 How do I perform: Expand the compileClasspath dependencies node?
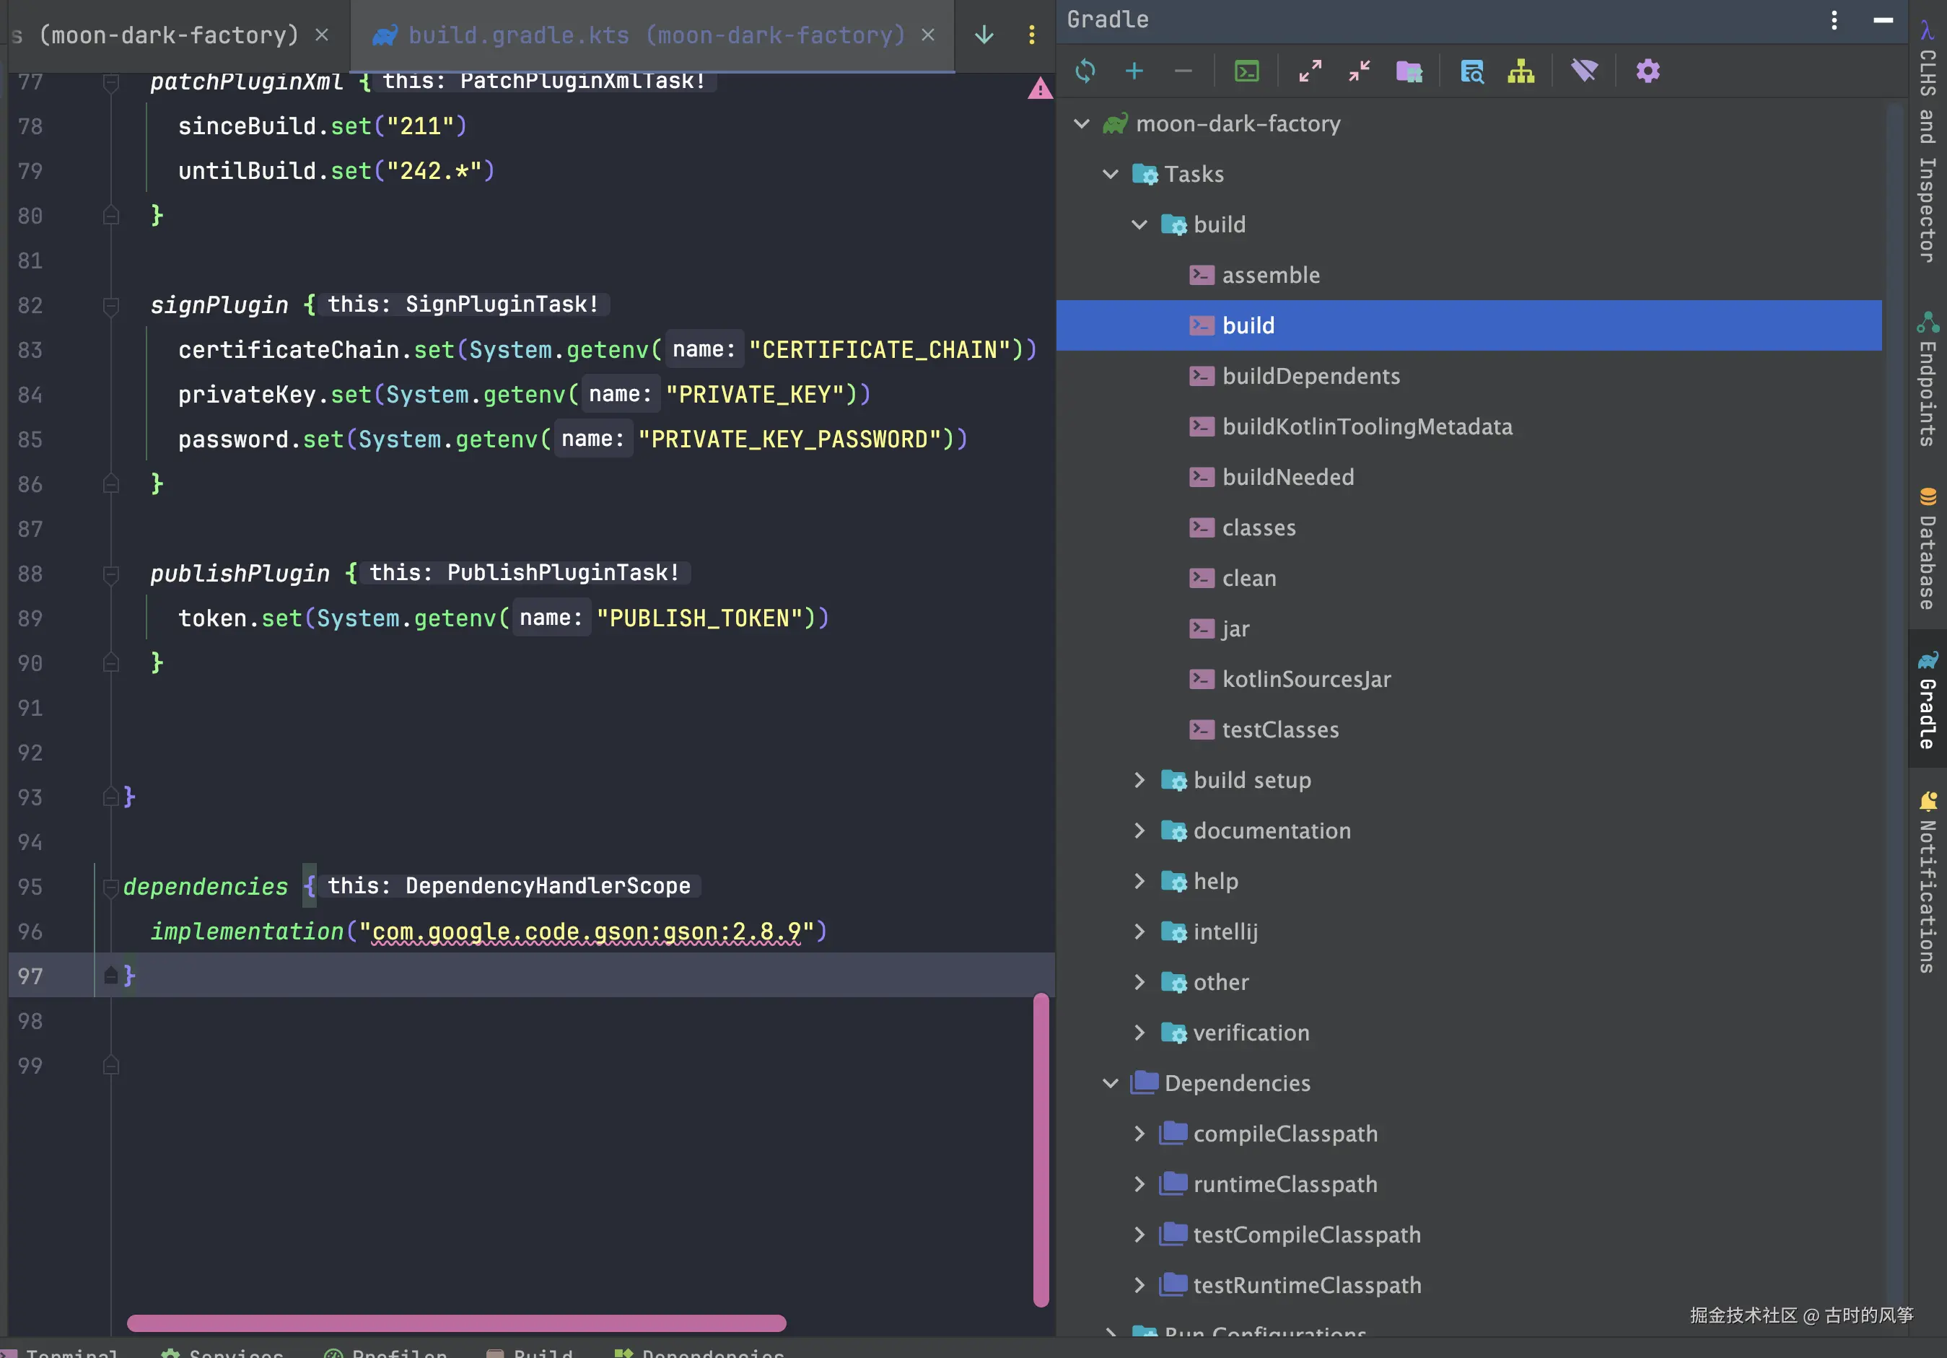1139,1134
